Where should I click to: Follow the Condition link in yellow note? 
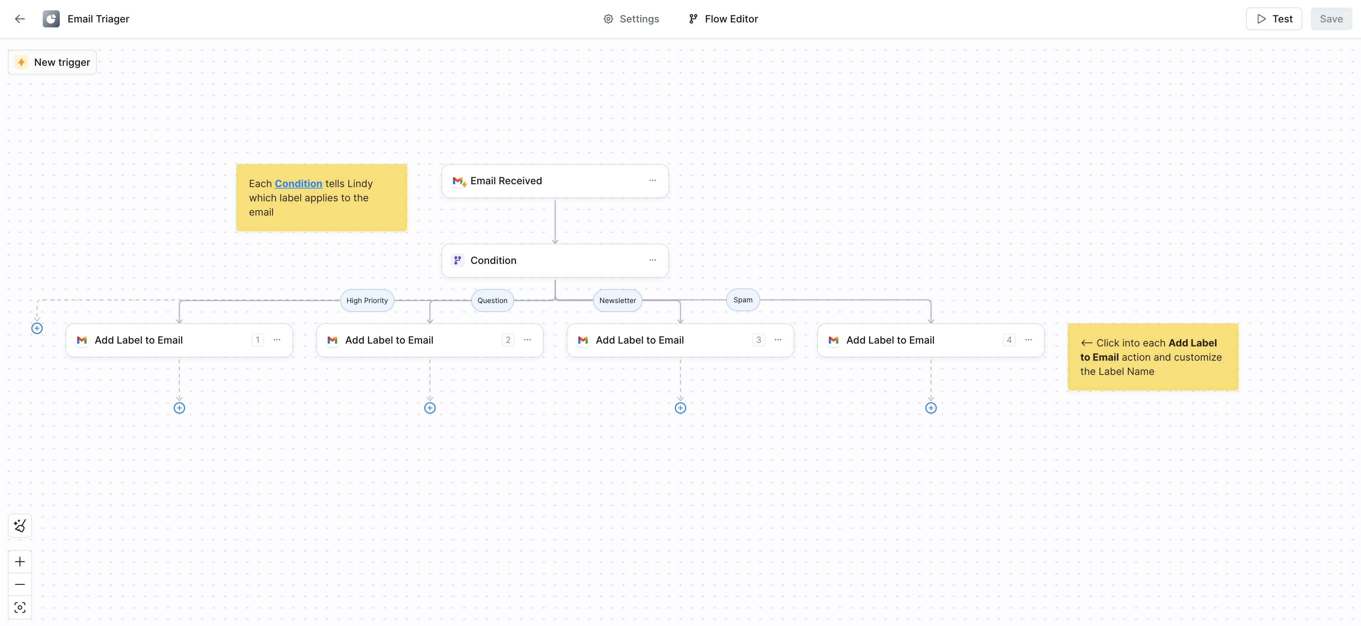pyautogui.click(x=298, y=184)
